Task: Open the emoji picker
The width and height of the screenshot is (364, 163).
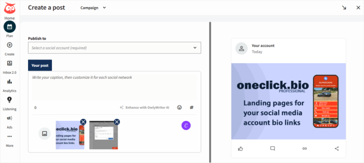Action: coord(179,107)
